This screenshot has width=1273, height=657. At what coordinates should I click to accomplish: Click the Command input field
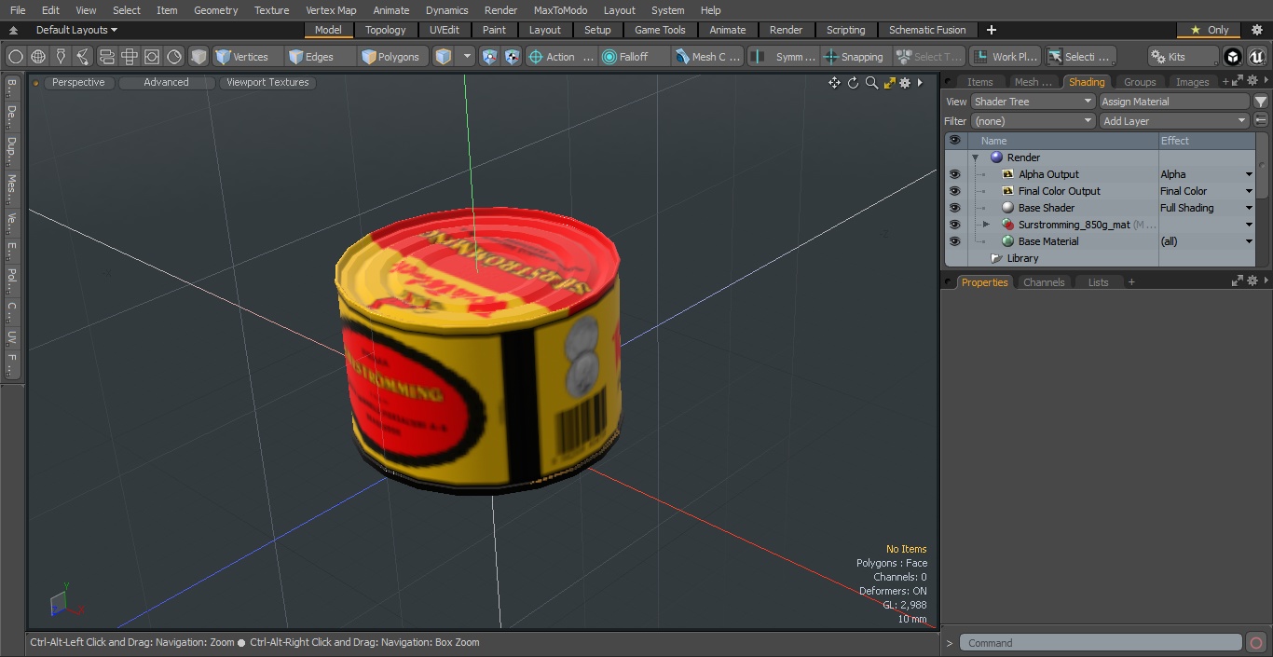coord(1100,643)
